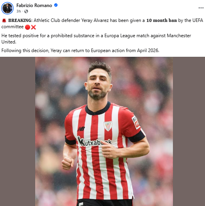Click the bold 10 month ban text

(162, 20)
